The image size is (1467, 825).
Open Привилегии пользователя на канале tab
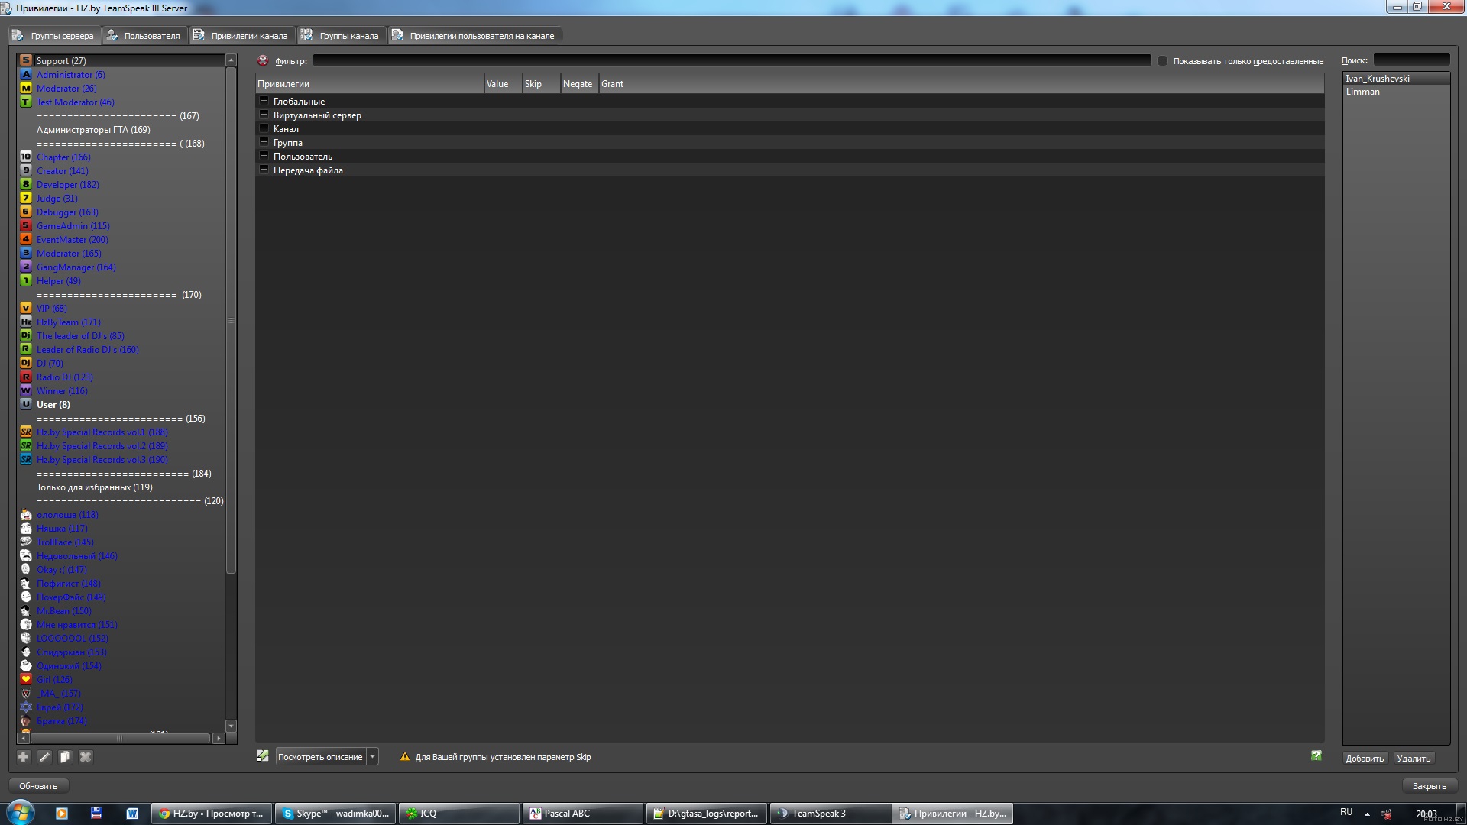coord(474,36)
